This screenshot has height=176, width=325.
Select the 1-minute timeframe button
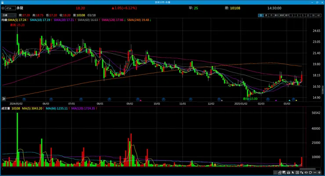point(292,15)
